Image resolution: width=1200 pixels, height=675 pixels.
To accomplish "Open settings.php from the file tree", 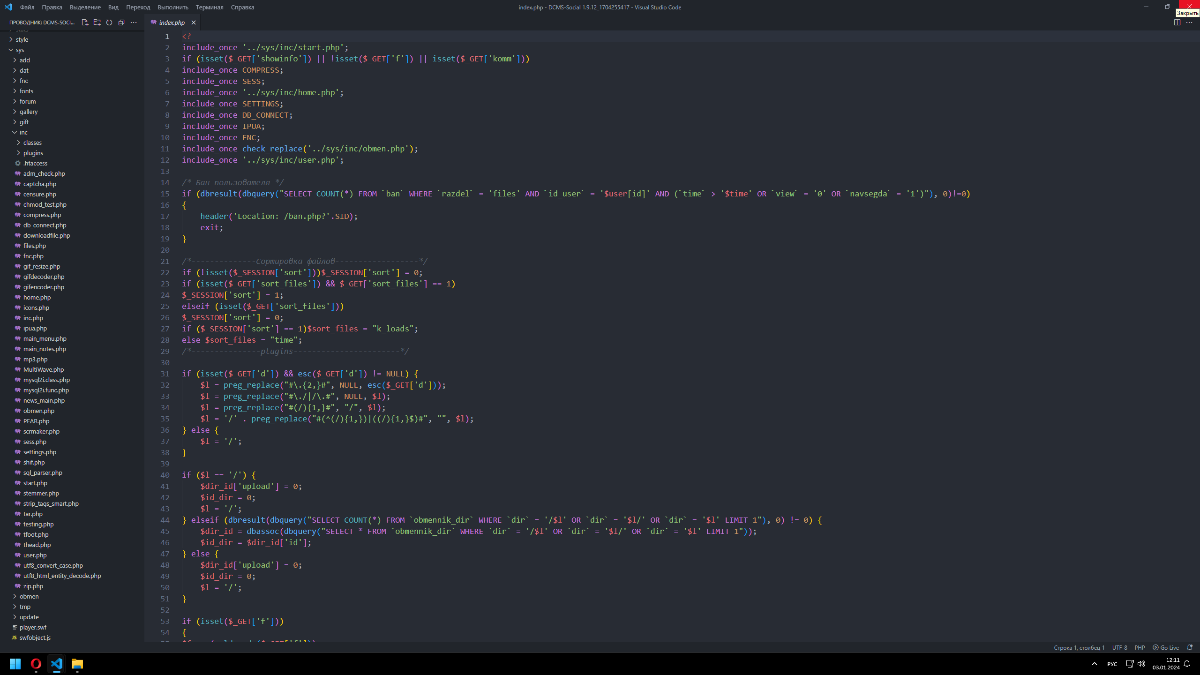I will (x=39, y=452).
